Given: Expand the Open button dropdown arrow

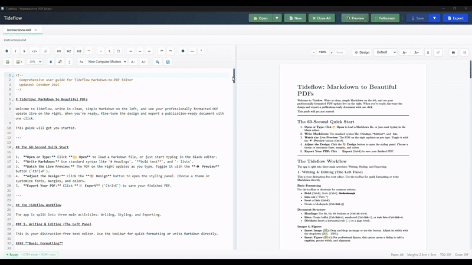Looking at the screenshot, I should [x=276, y=18].
